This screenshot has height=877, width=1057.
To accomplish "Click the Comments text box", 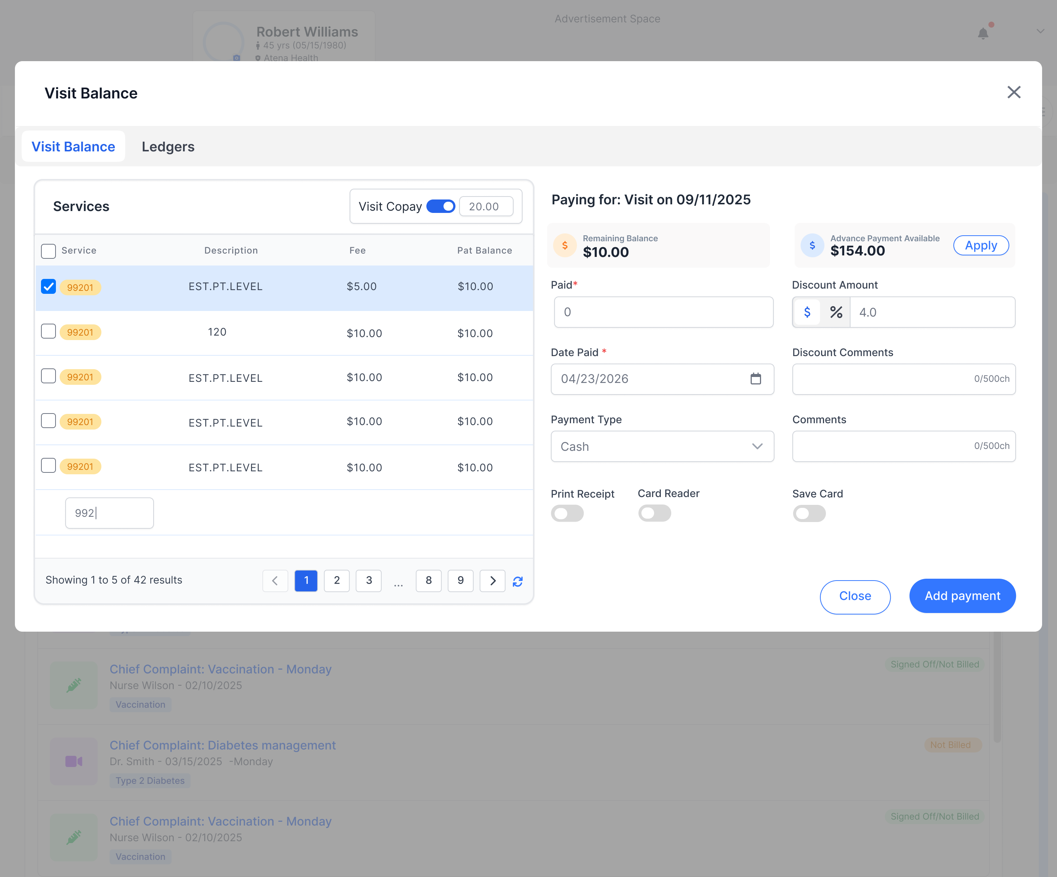I will coord(903,446).
